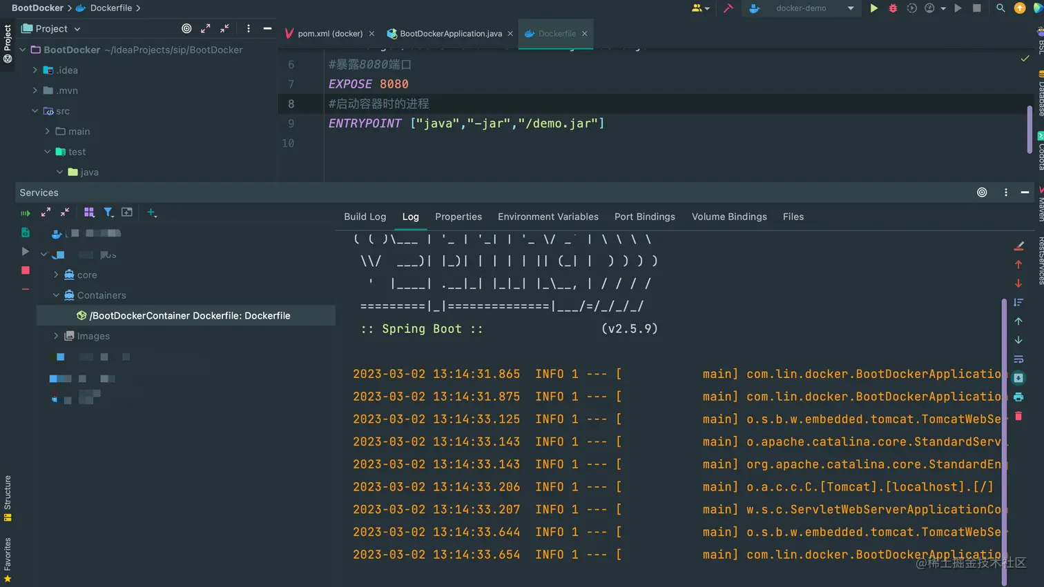Viewport: 1044px width, 587px height.
Task: Open the Favorites side tool window
Action: (x=8, y=560)
